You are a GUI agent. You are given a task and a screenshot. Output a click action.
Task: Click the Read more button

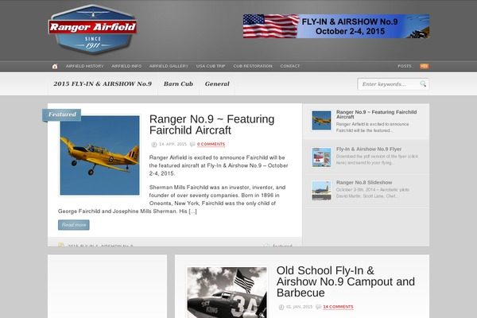coord(74,225)
